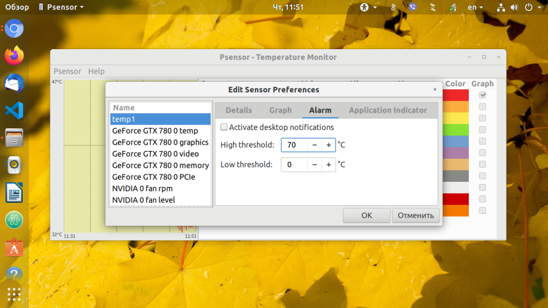Viewport: 548px width, 308px height.
Task: Open Thunderbird mail from the dock
Action: [x=14, y=83]
